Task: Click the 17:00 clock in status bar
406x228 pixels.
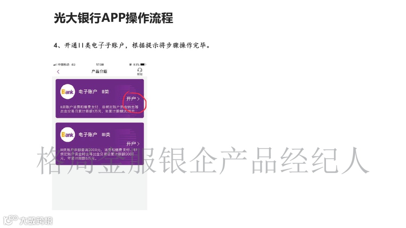Action: click(100, 65)
